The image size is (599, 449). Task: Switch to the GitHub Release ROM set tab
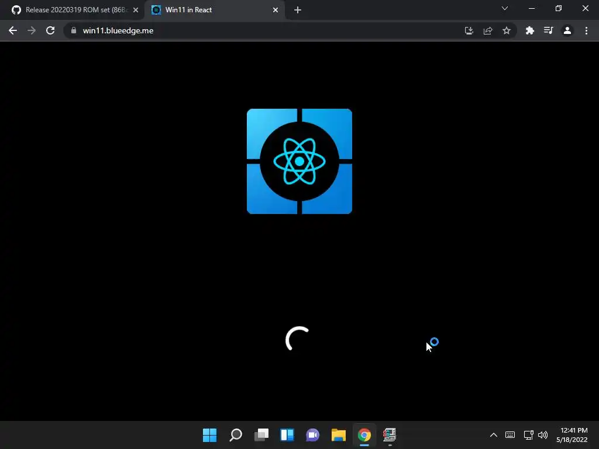pos(74,10)
